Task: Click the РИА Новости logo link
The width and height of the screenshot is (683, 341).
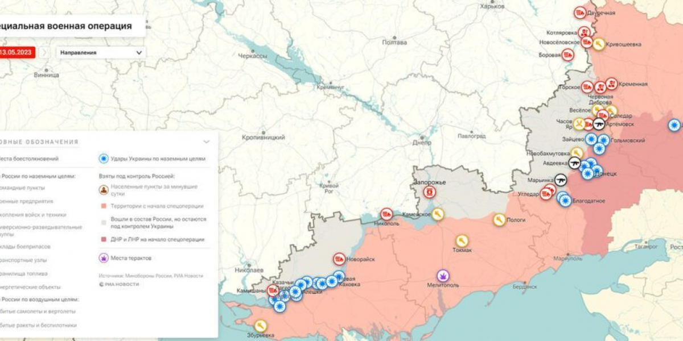Action: (119, 284)
